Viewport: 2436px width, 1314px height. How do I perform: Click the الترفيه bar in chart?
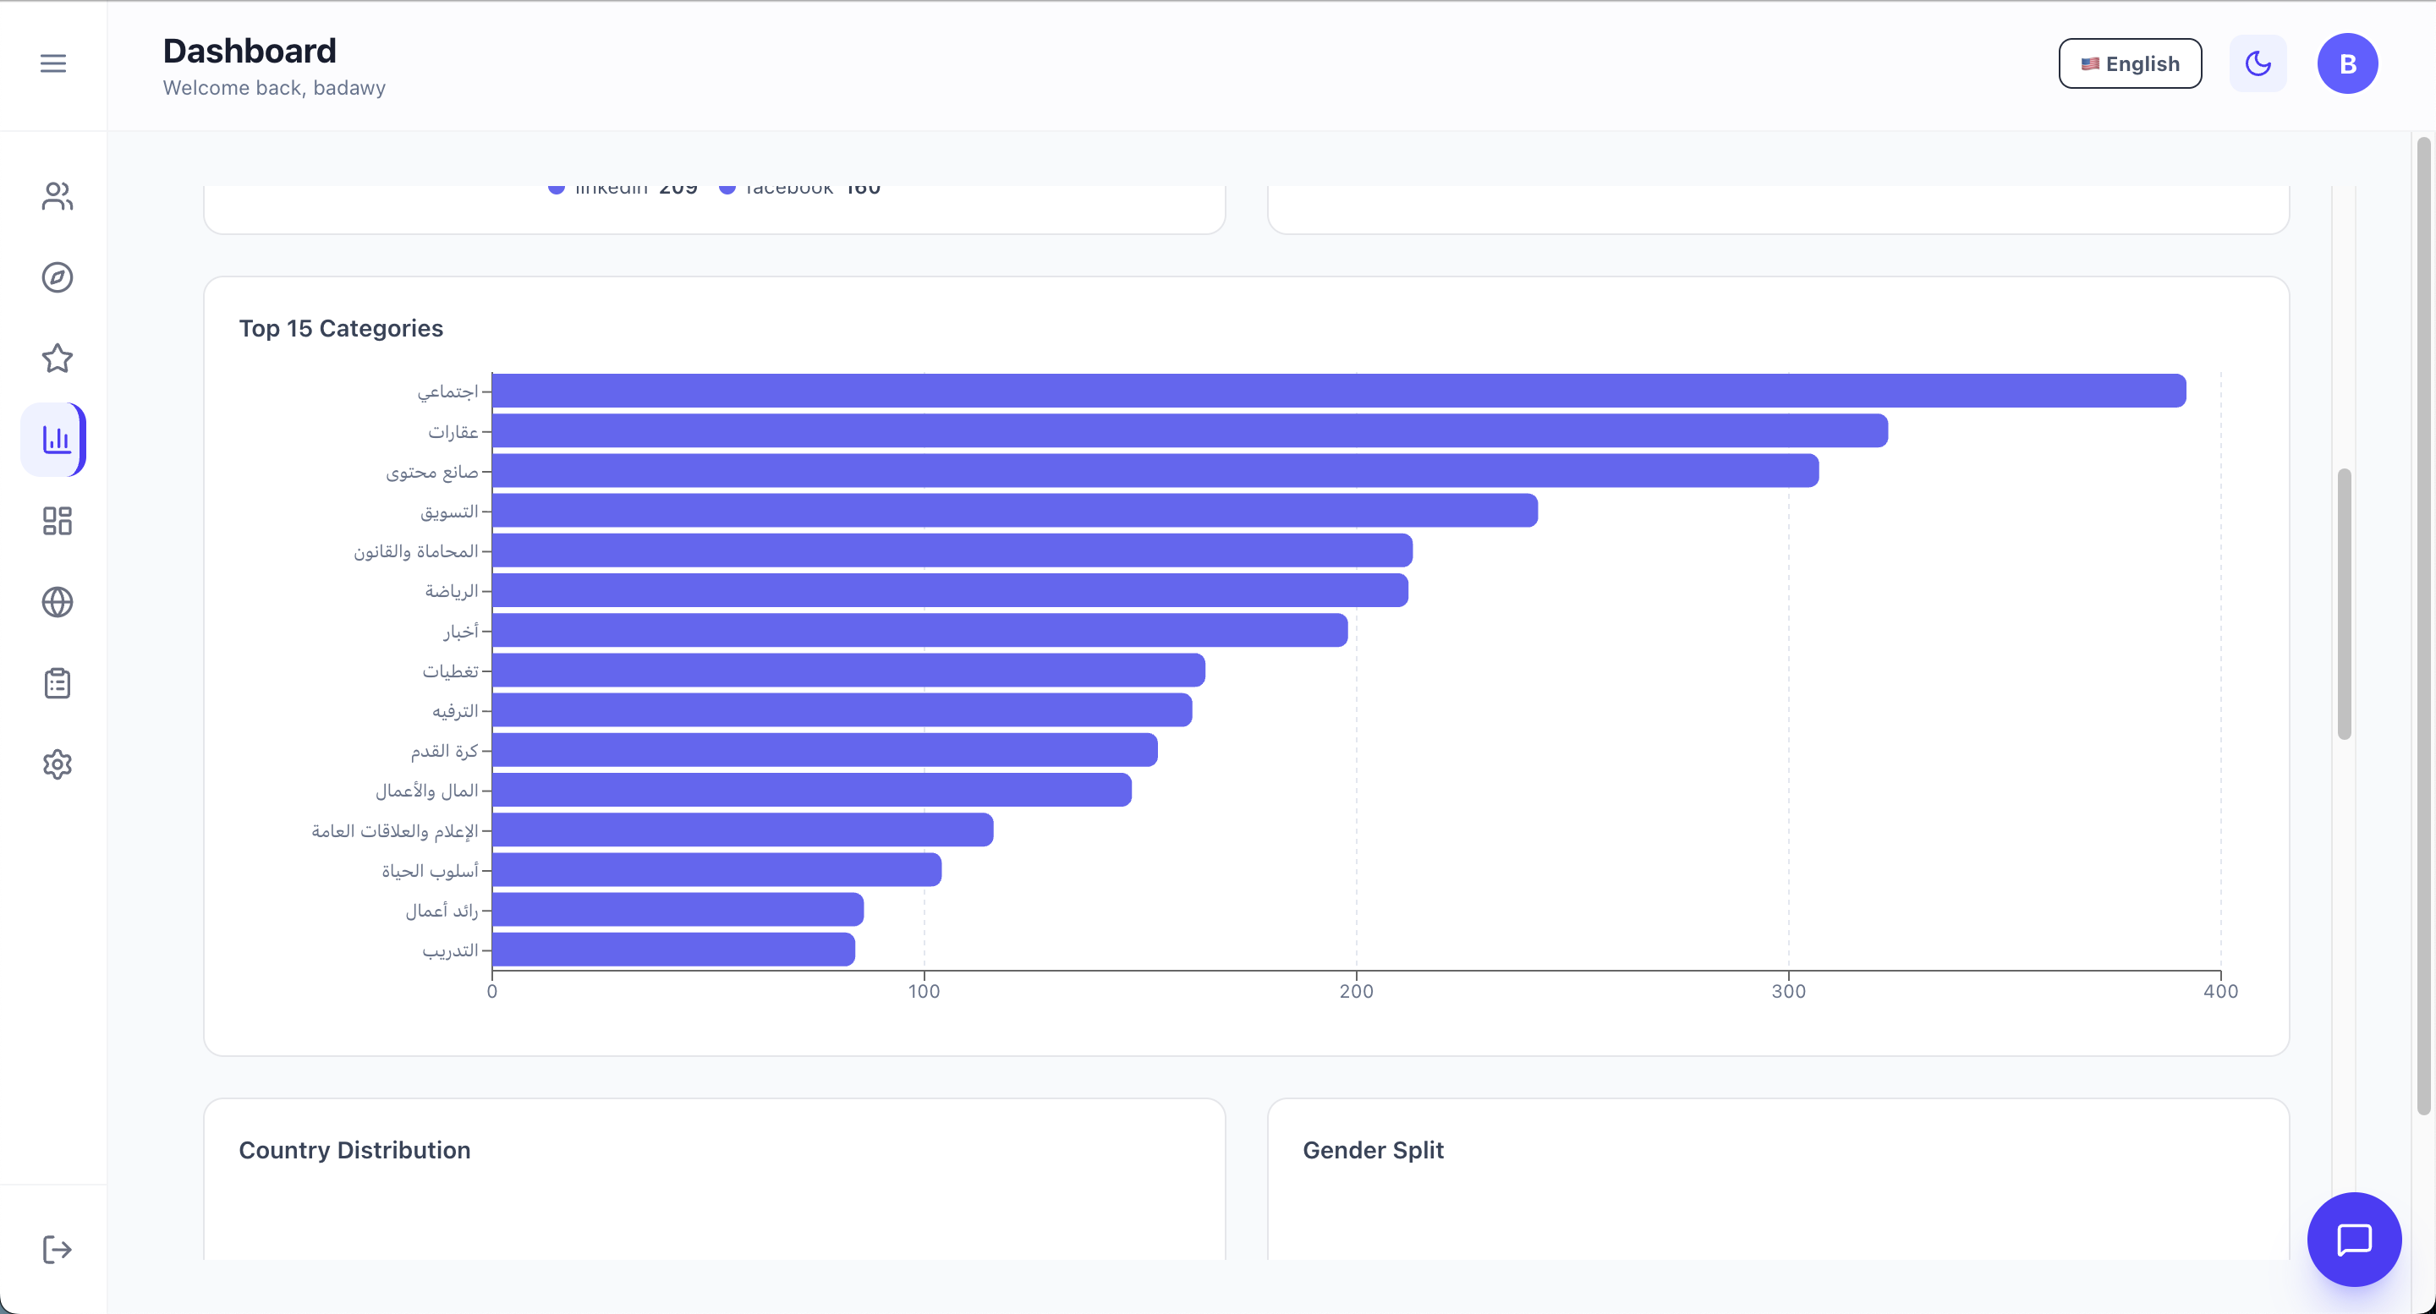click(842, 710)
